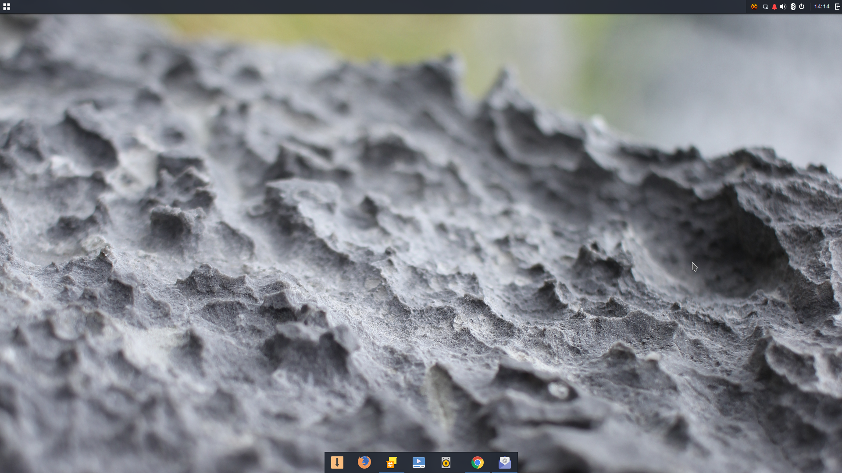
Task: Launch Google Chrome from the dock
Action: tap(478, 462)
